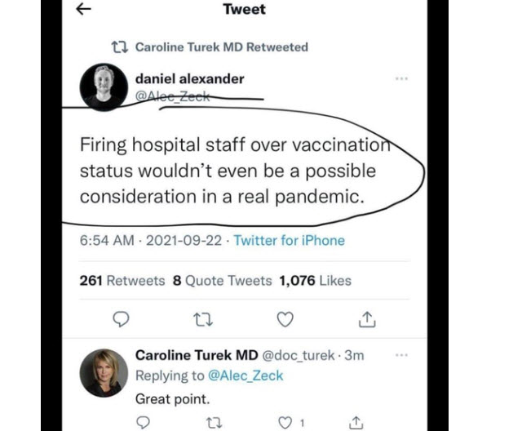Reply to Caroline Turek's comment
Viewport: 522px width, 431px height.
pyautogui.click(x=143, y=422)
